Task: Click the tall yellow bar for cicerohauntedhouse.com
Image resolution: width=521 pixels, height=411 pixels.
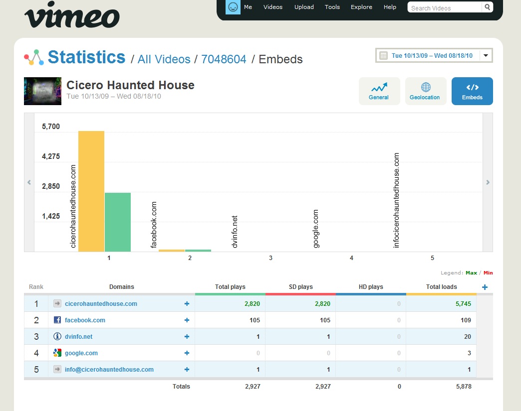Action: 91,191
